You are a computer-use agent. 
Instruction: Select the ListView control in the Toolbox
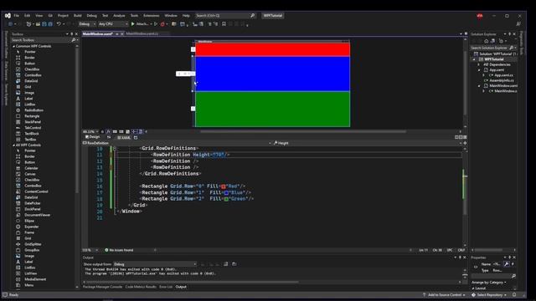30,273
